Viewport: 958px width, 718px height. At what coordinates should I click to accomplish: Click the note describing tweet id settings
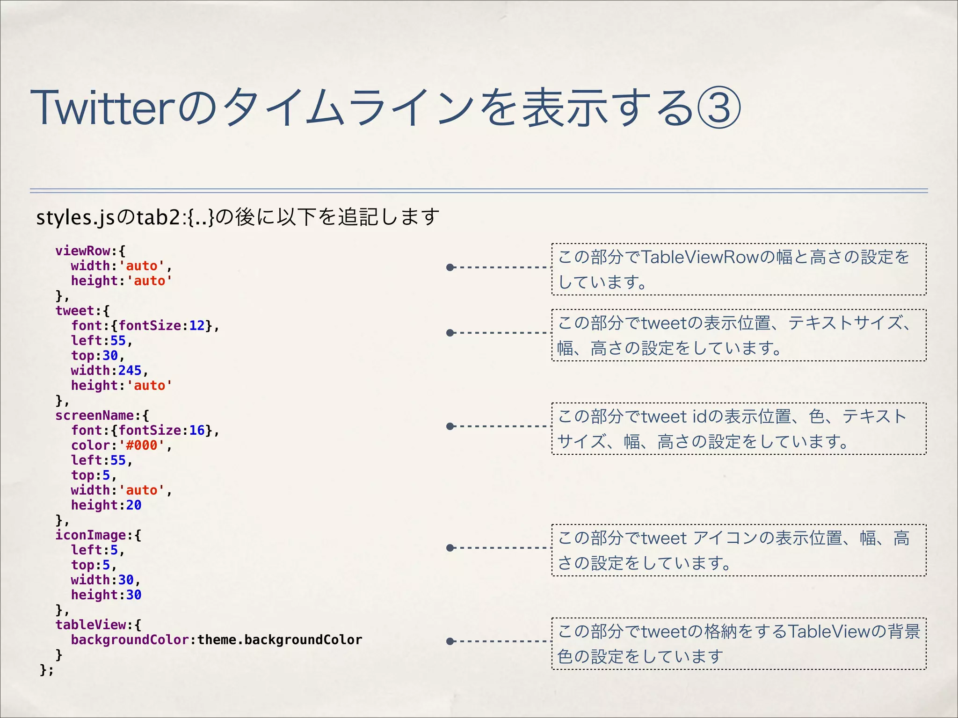pyautogui.click(x=739, y=429)
